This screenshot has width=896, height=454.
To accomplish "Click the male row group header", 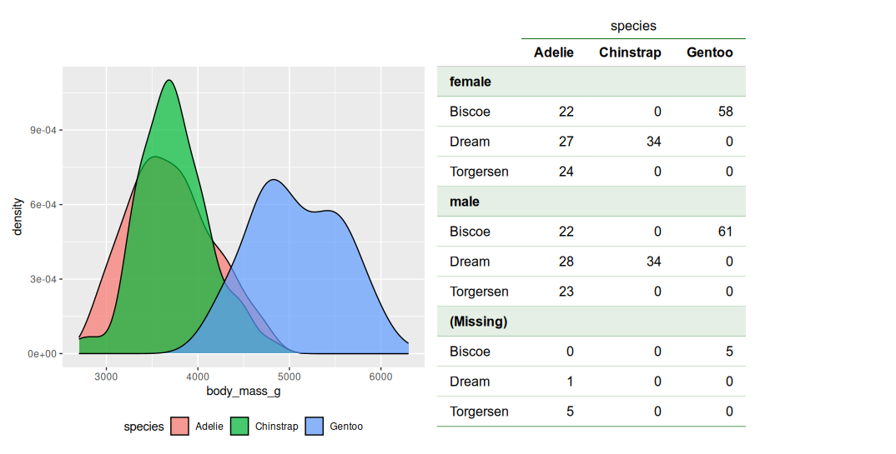I will [x=465, y=202].
